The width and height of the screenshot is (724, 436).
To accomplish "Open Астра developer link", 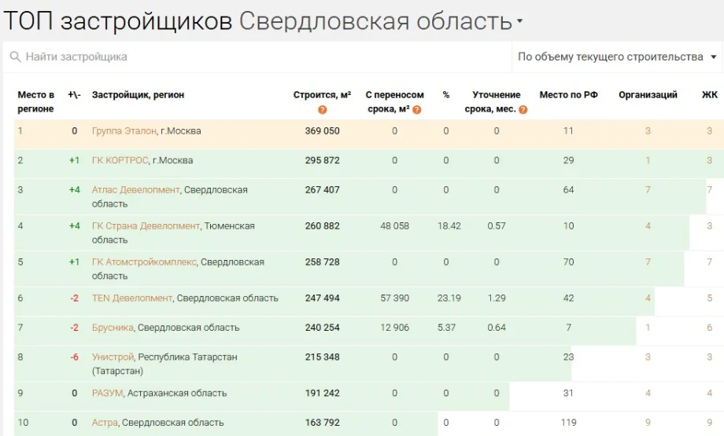I will click(105, 423).
